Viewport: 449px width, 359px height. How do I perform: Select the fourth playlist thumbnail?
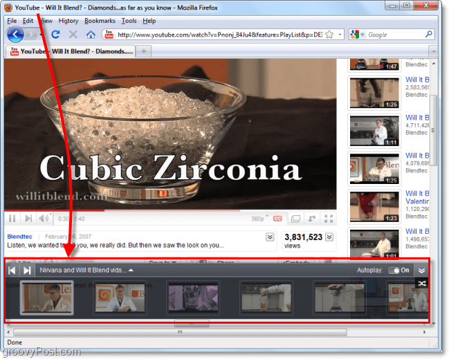pyautogui.click(x=266, y=297)
